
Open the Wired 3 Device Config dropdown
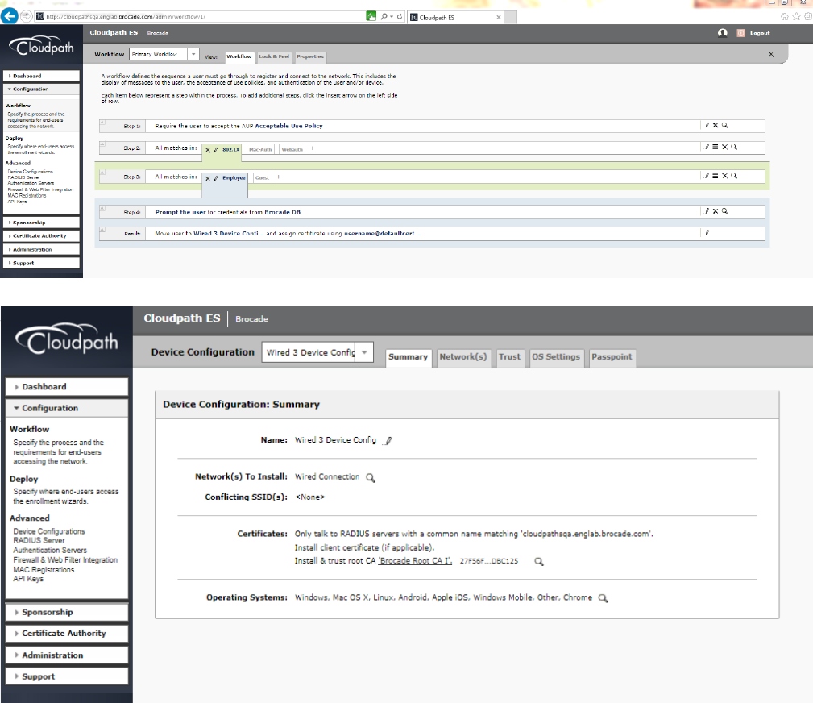[364, 352]
